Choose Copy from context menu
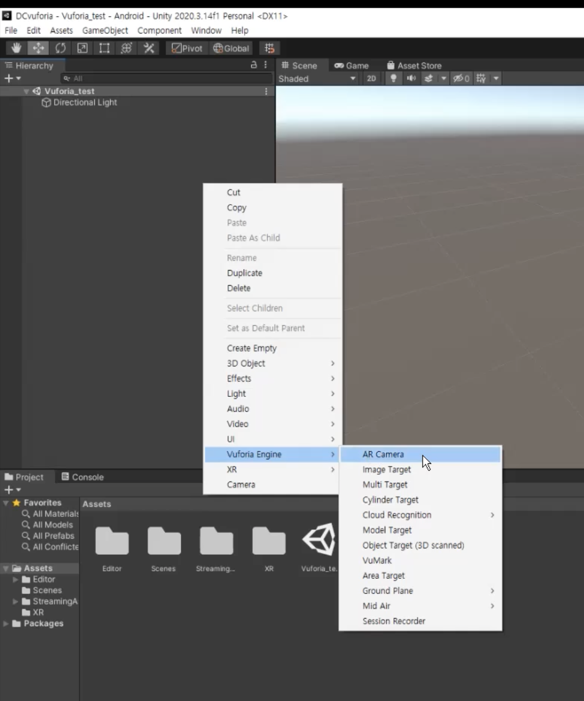 273,208
